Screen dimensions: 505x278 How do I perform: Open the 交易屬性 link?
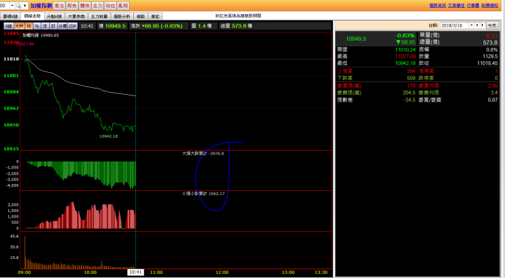coord(456,6)
